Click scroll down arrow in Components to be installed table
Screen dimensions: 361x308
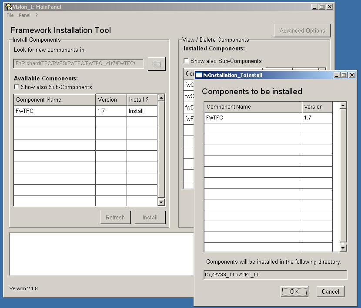coord(343,248)
